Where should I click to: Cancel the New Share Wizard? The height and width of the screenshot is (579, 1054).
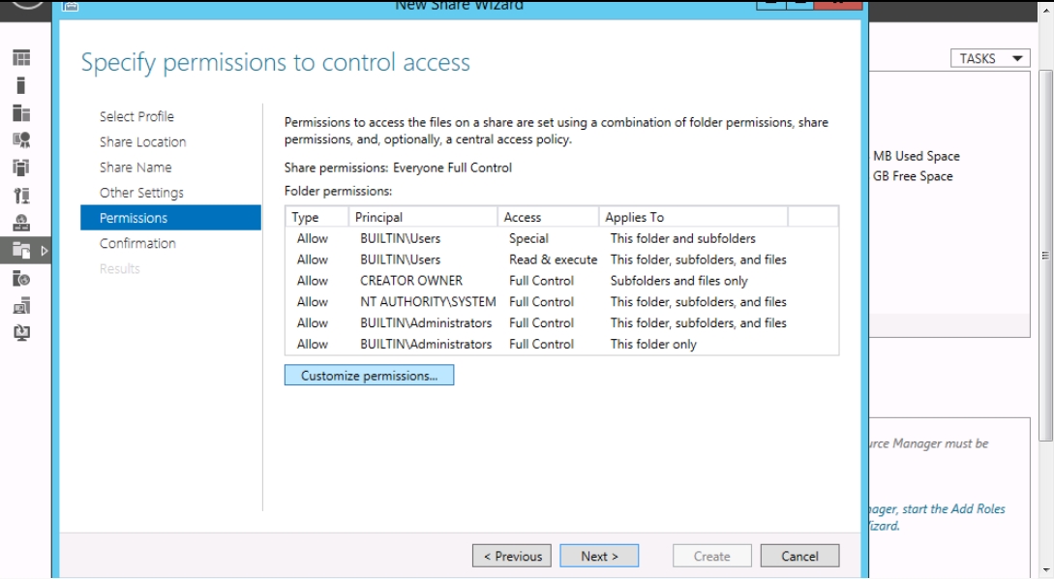(x=799, y=556)
